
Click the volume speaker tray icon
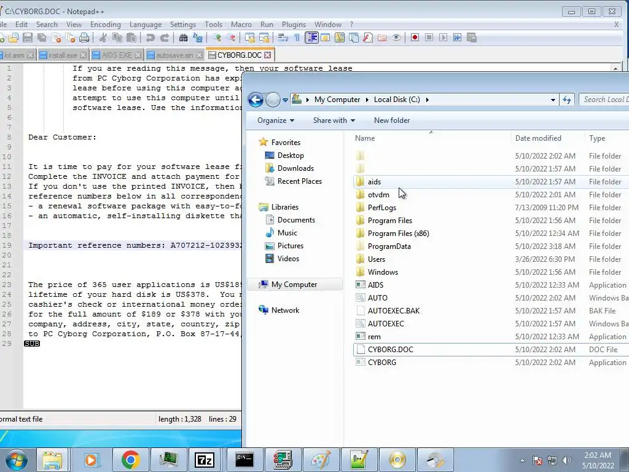pyautogui.click(x=567, y=460)
